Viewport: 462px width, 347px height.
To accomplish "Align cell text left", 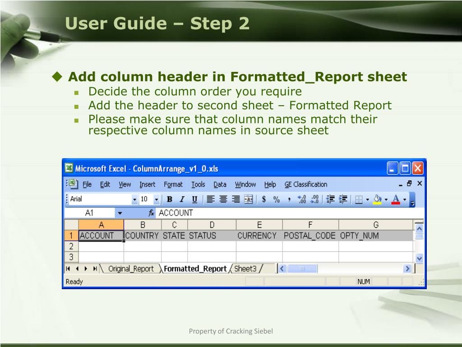I will 210,199.
